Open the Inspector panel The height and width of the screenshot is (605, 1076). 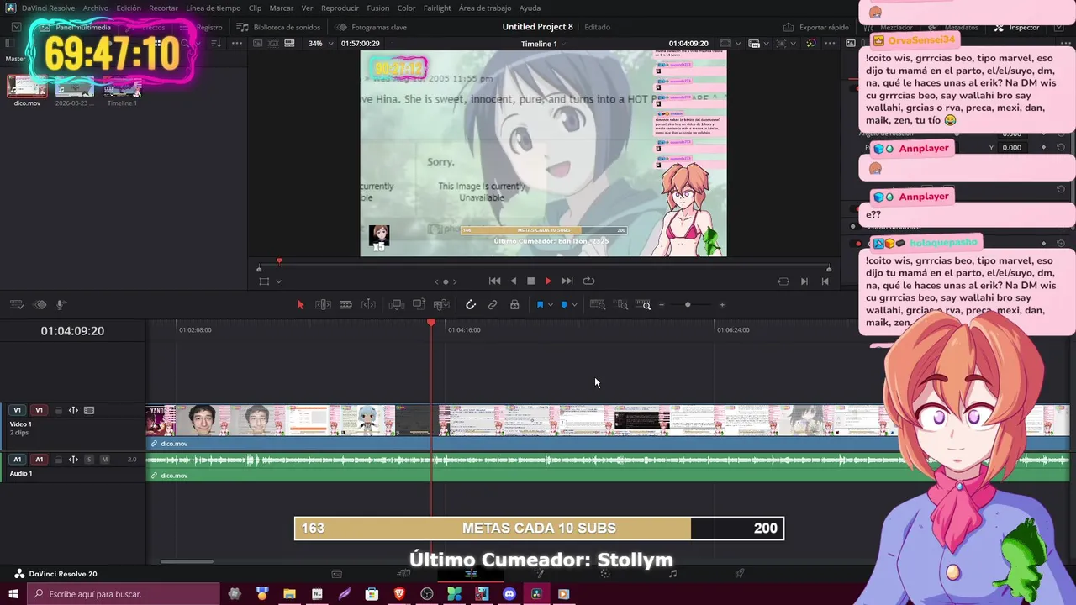click(x=1016, y=27)
